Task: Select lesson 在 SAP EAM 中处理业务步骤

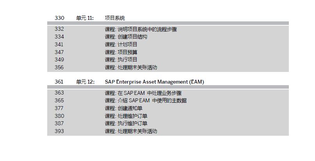Action: [x=143, y=93]
